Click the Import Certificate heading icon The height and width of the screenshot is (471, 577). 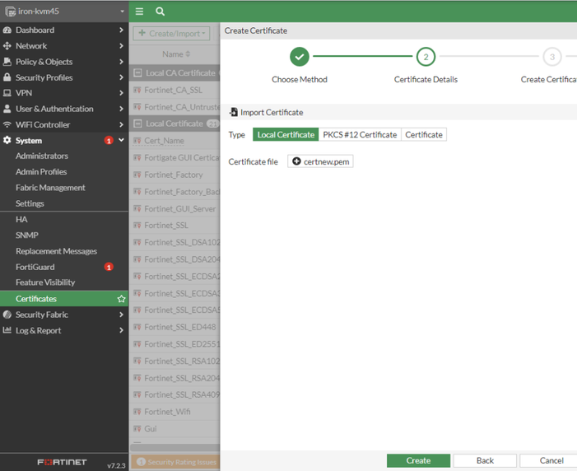[x=233, y=112]
